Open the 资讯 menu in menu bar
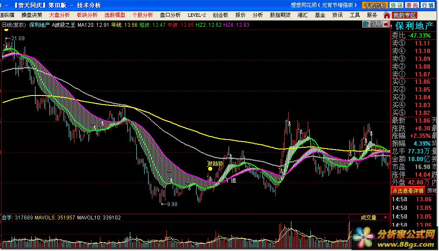This screenshot has width=439, height=251. pos(337,15)
